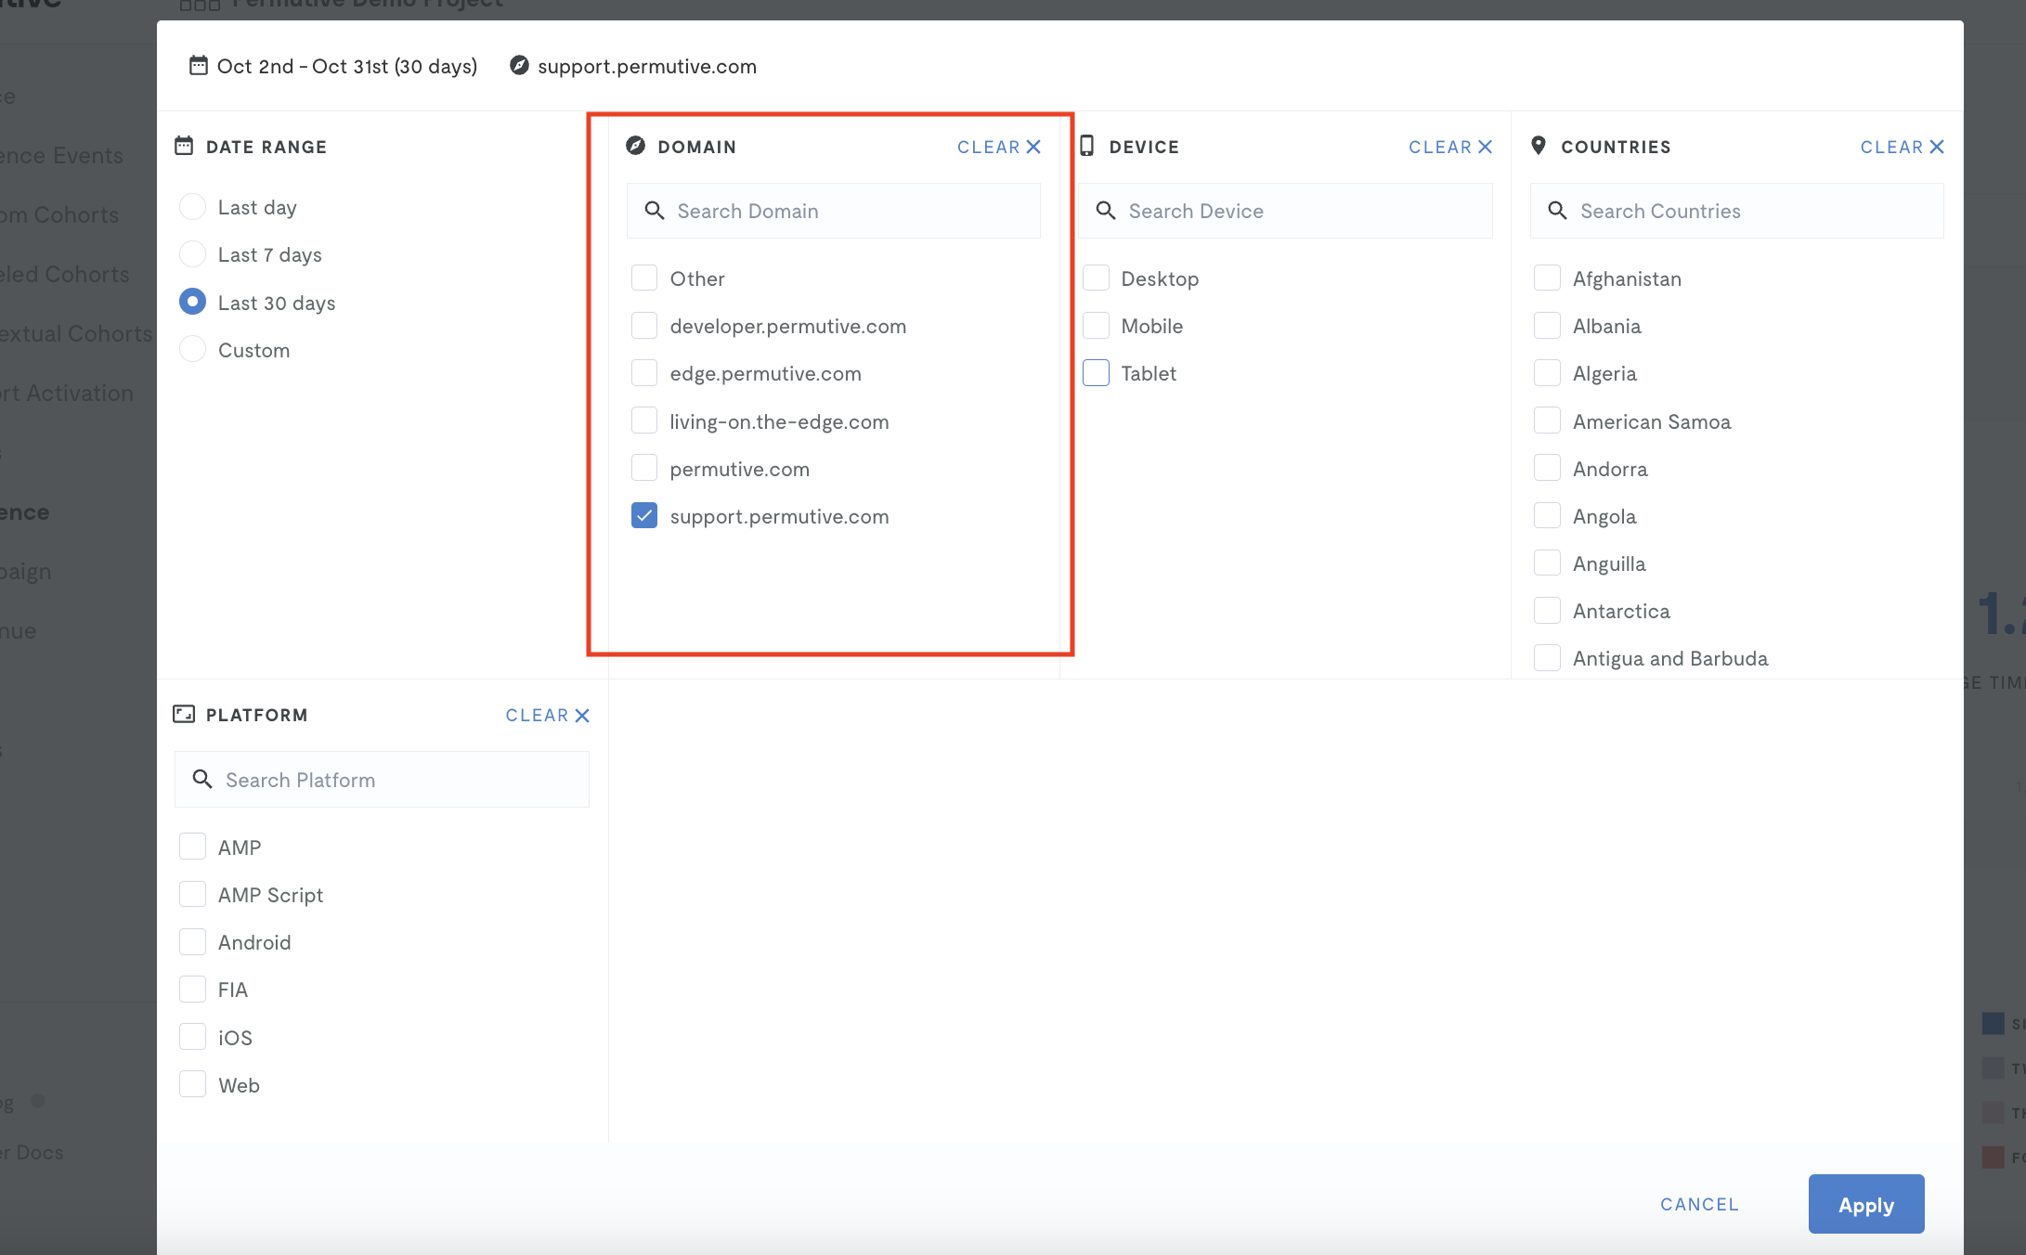Tick American Samoa checkbox
The image size is (2026, 1255).
click(x=1547, y=420)
